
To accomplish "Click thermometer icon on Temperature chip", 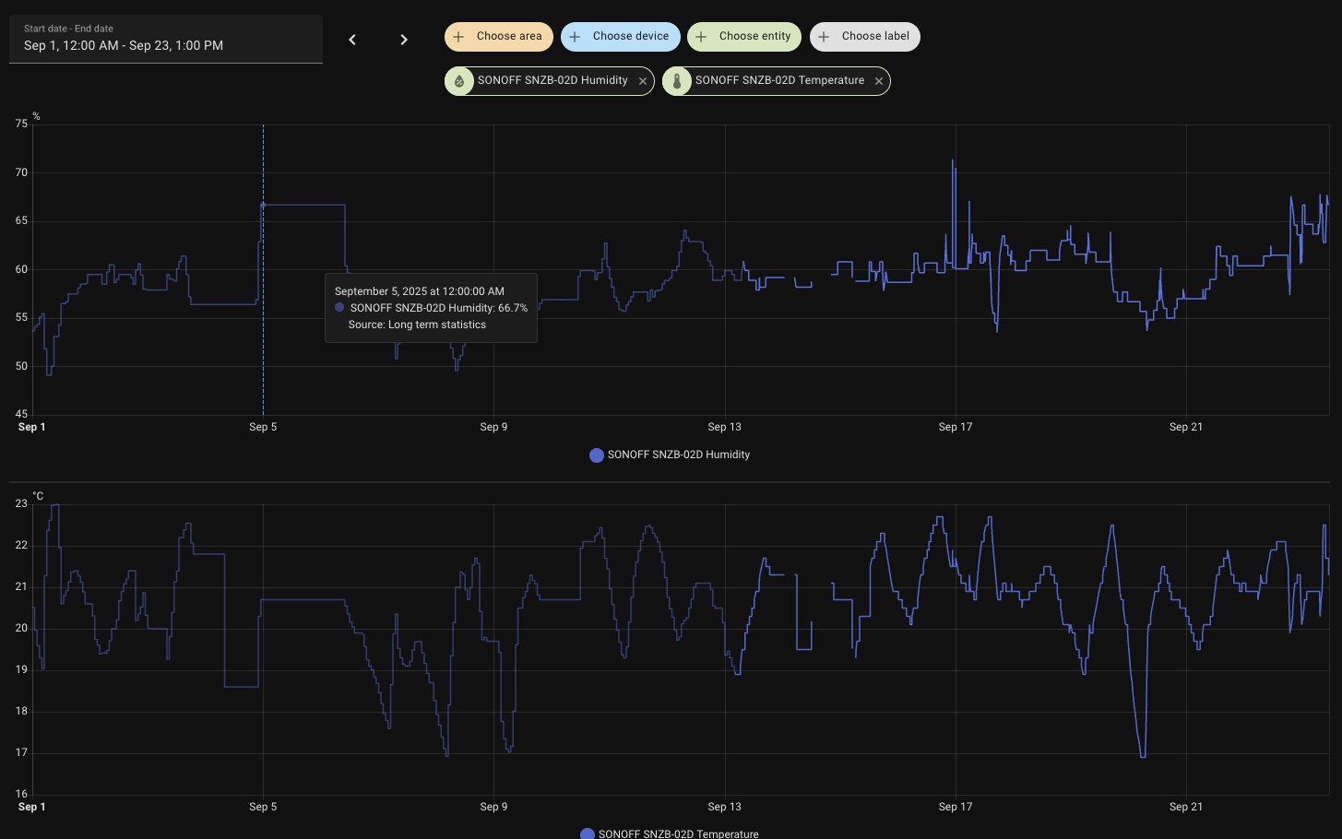I will point(677,81).
